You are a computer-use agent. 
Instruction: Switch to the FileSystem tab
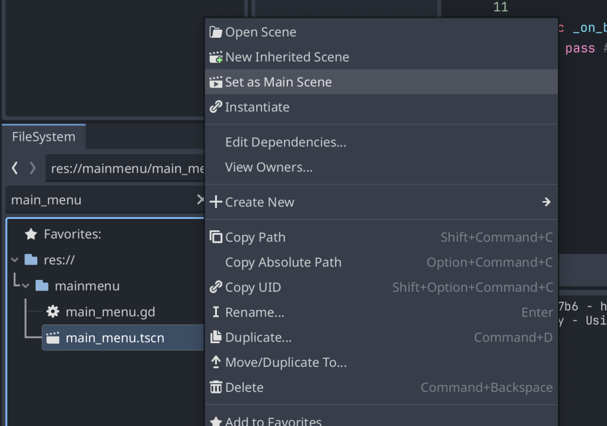43,137
